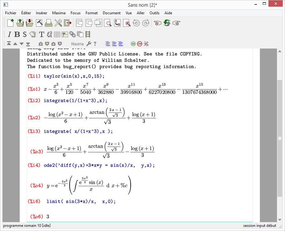Screen dimensions: 285x231
Task: Cut the current selection
Action: tap(79, 23)
